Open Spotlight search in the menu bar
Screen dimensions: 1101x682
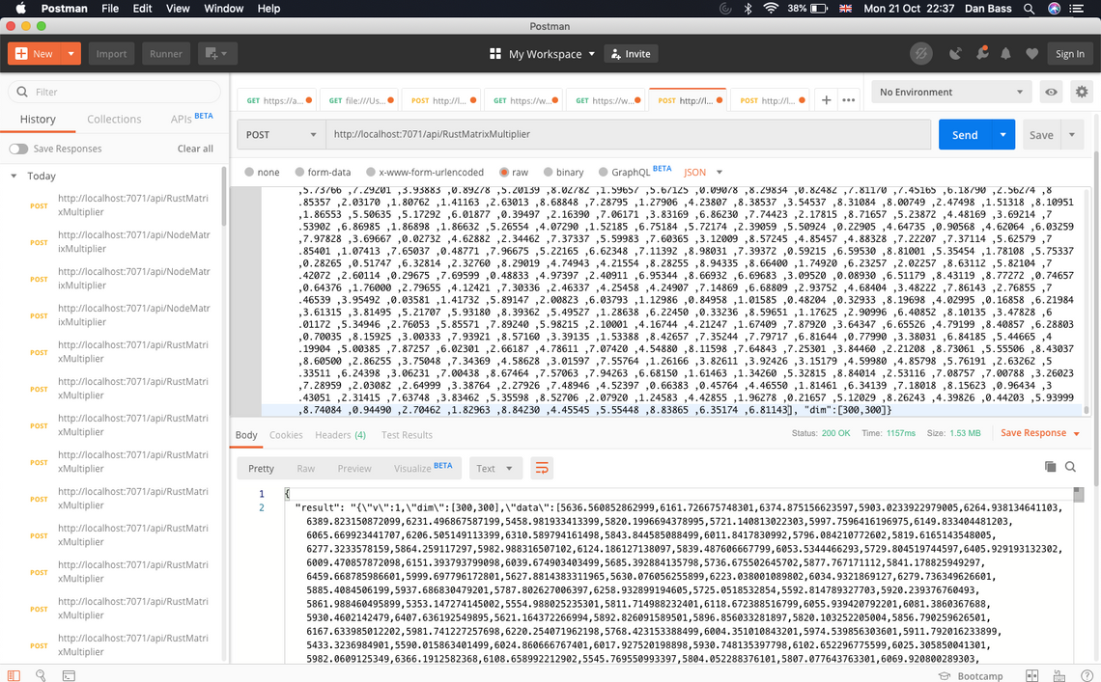pyautogui.click(x=1029, y=9)
